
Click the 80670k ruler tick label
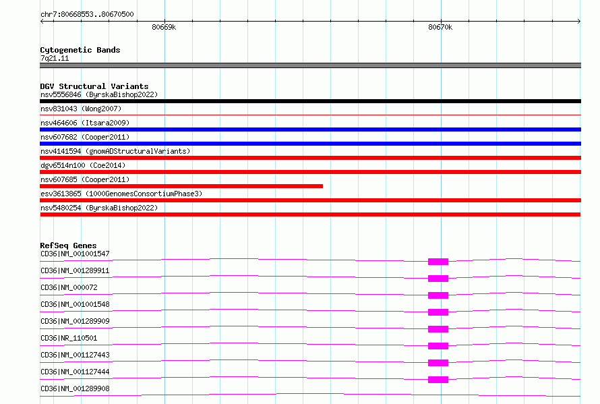[x=440, y=27]
